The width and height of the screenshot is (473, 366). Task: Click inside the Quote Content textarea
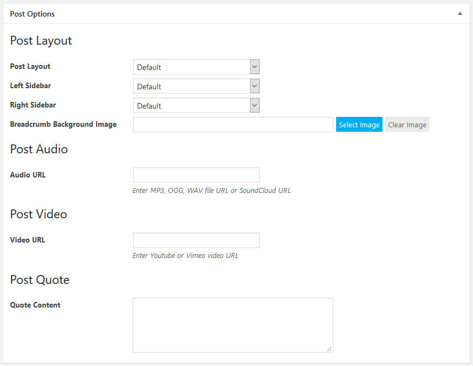(232, 325)
